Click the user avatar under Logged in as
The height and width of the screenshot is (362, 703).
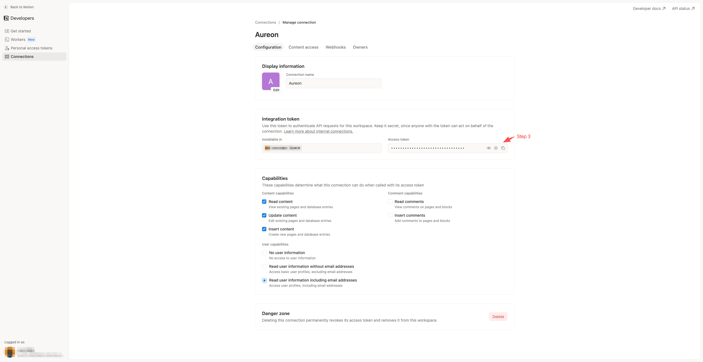[x=10, y=352]
